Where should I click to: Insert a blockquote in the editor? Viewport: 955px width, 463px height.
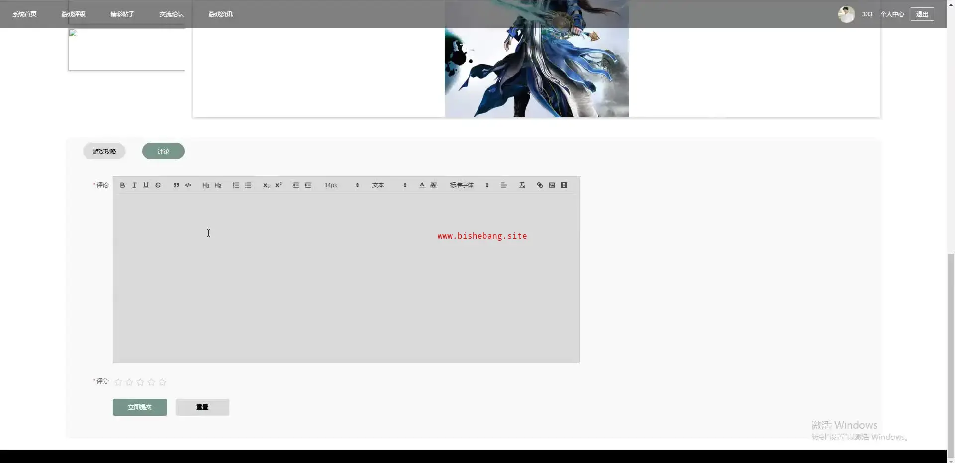click(176, 185)
